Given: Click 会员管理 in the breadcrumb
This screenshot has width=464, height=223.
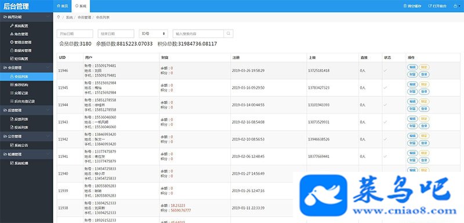Looking at the screenshot, I should (x=84, y=17).
